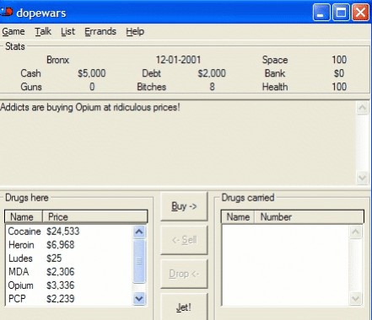Viewport: 372px width, 320px height.
Task: Click the 12-01-2001 date
Action: click(x=178, y=60)
